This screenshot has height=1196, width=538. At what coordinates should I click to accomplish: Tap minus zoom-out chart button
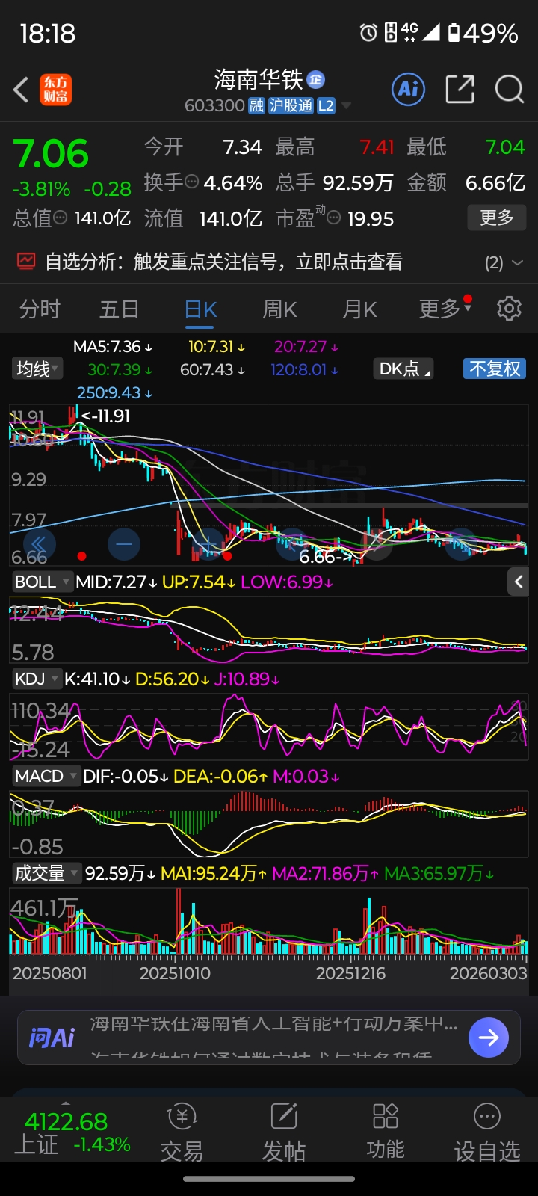(x=124, y=544)
